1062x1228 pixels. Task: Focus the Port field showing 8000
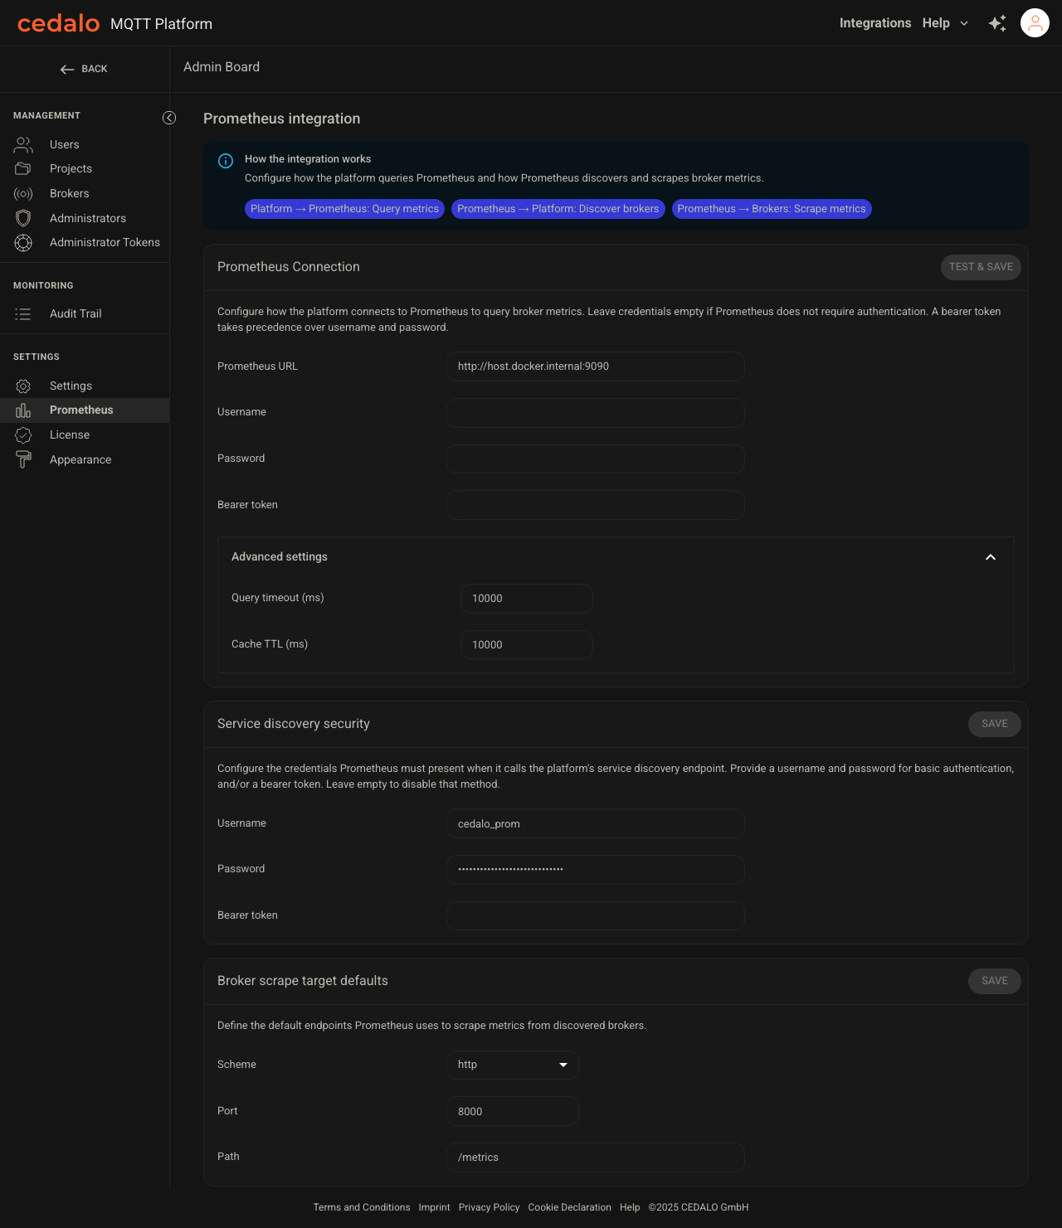[513, 1111]
